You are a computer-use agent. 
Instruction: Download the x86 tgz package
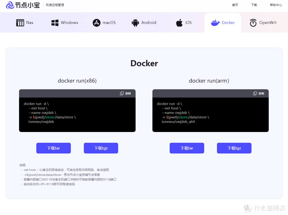click(101, 148)
